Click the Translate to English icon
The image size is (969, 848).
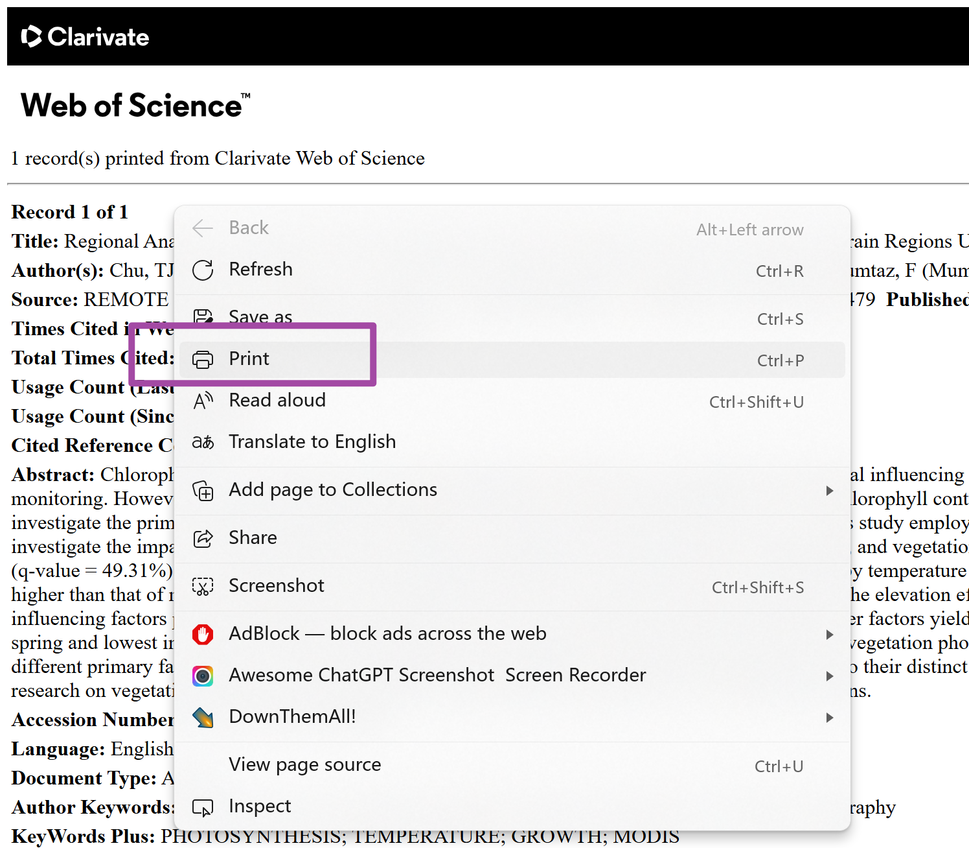(203, 442)
